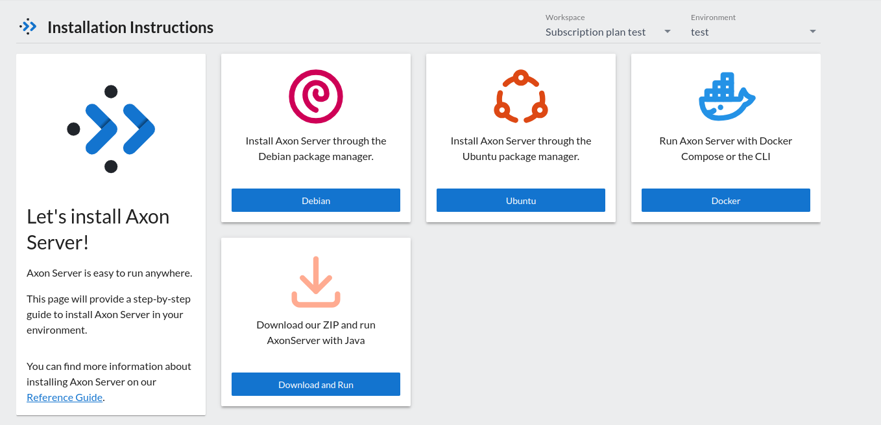Click the Workspace field label
The image size is (881, 425).
tap(564, 17)
